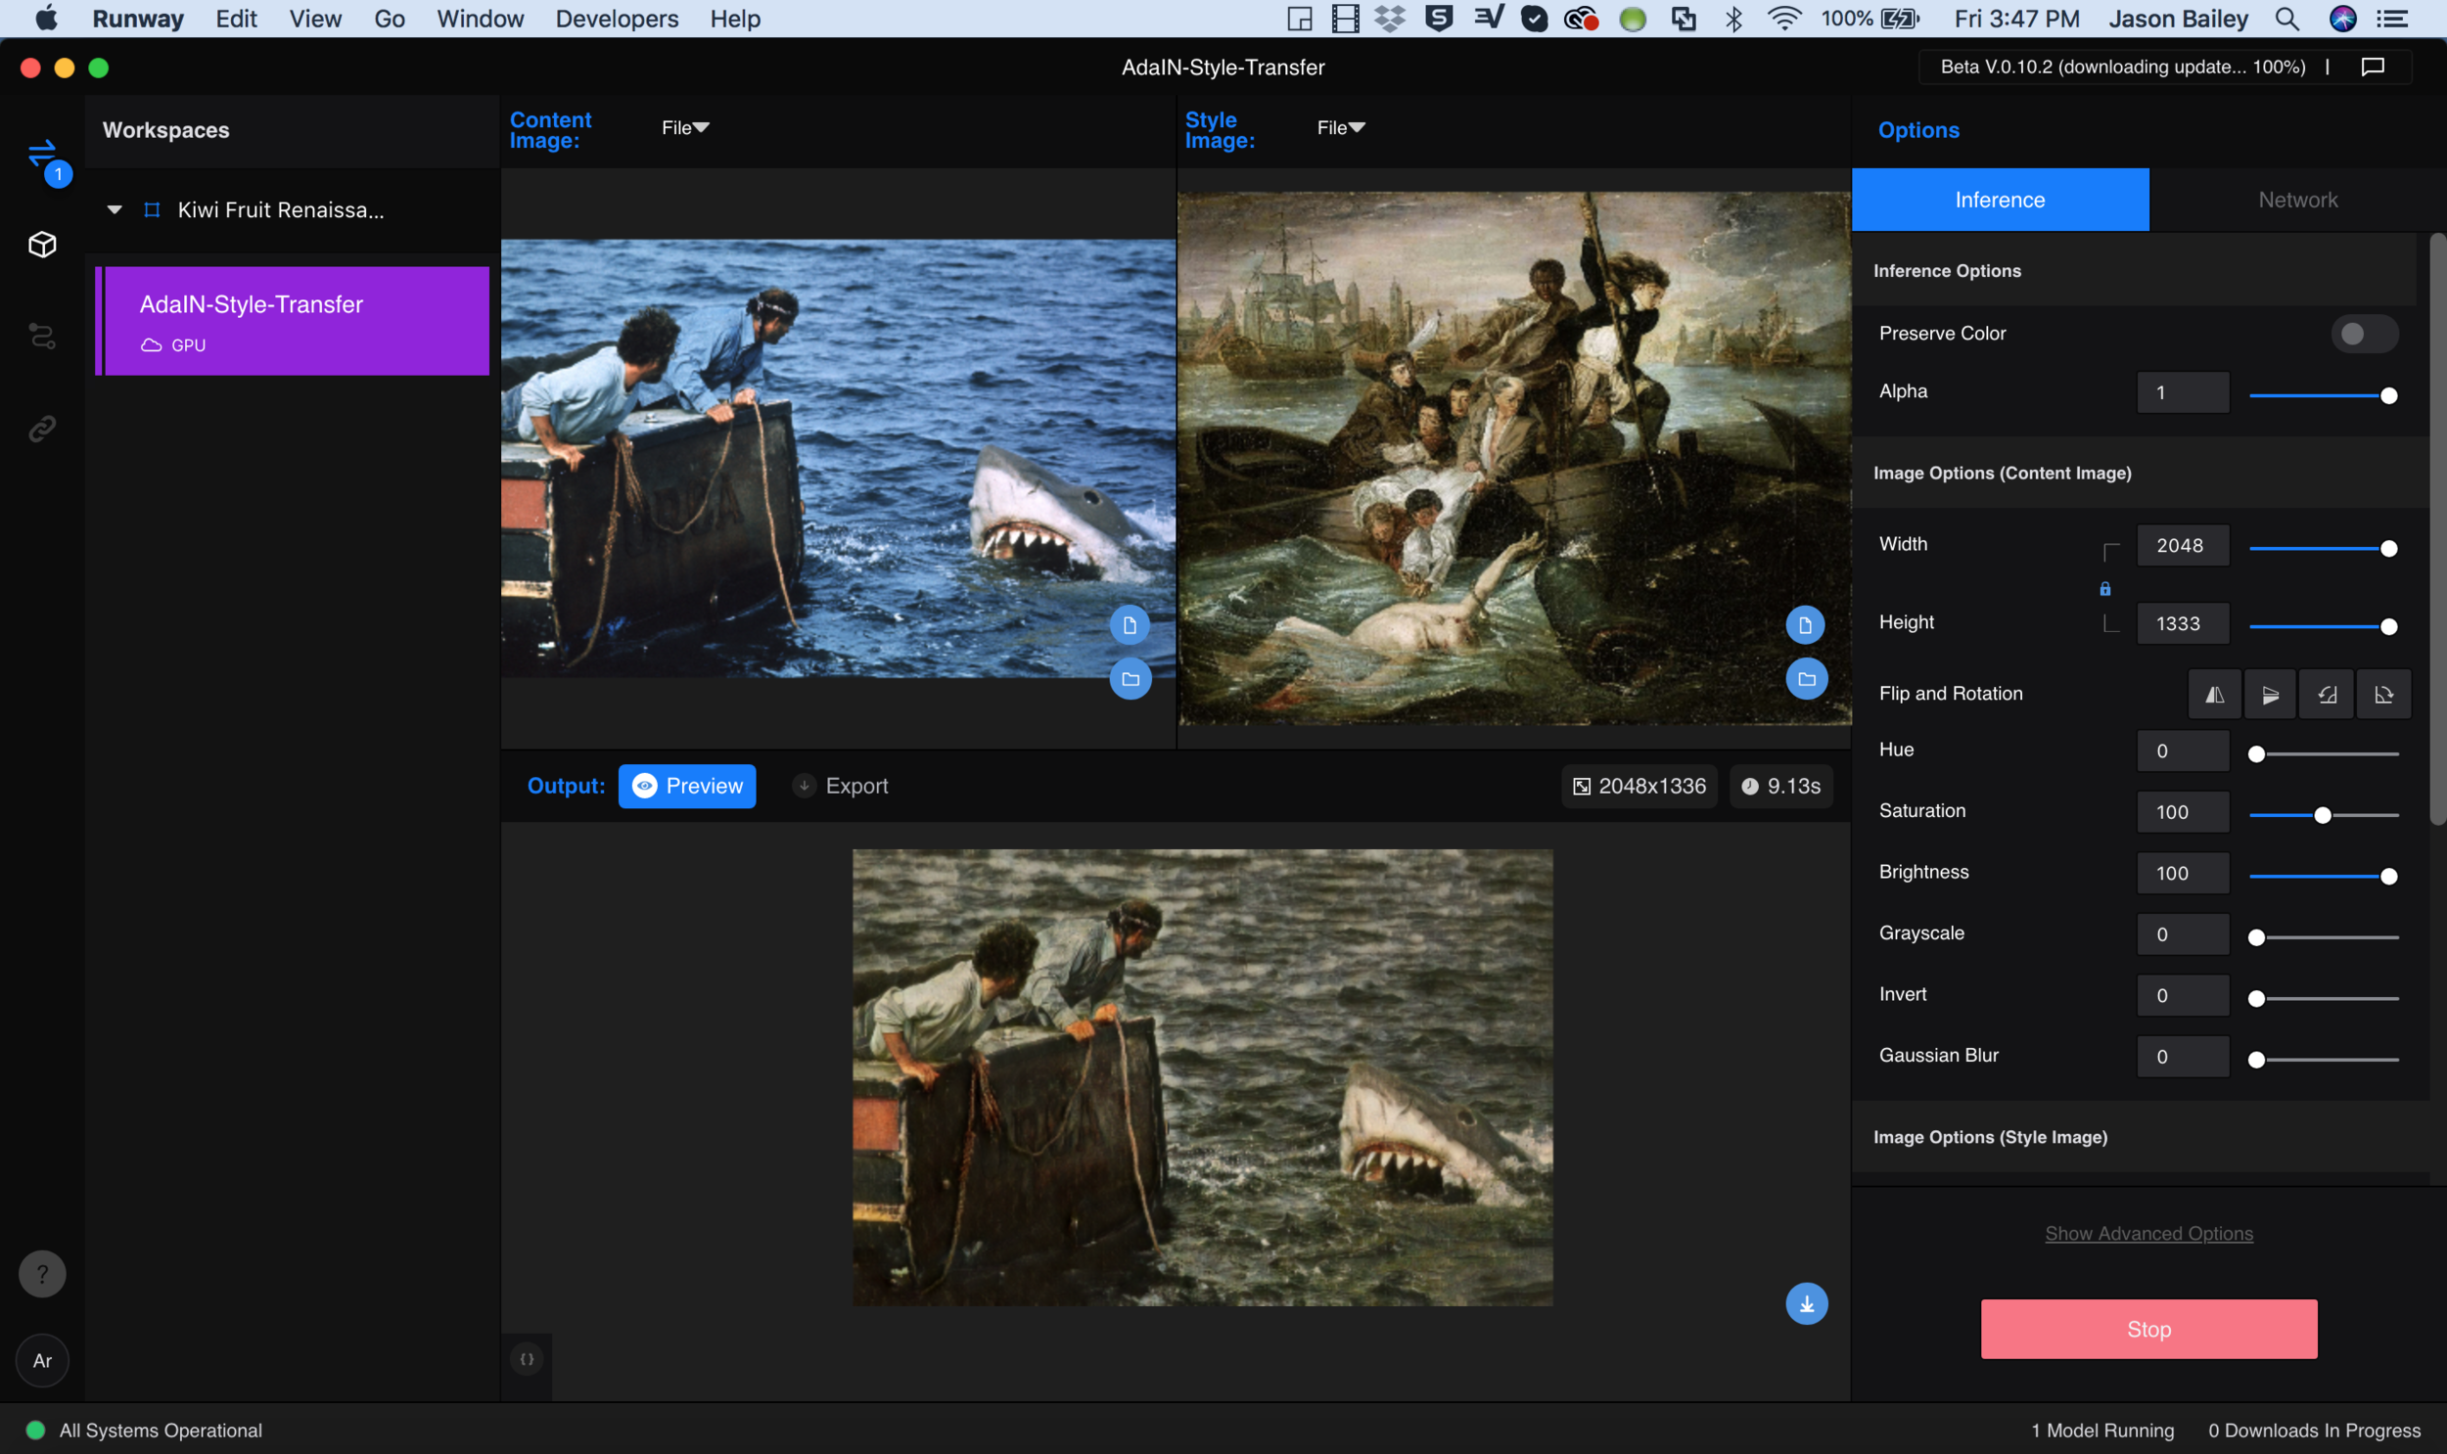Click the Width slider handle
This screenshot has height=1454, width=2447.
(2389, 549)
